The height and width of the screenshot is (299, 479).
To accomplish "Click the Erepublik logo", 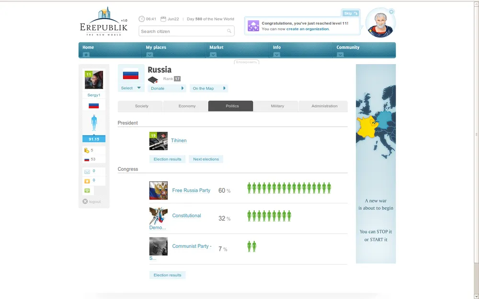I will click(x=104, y=22).
